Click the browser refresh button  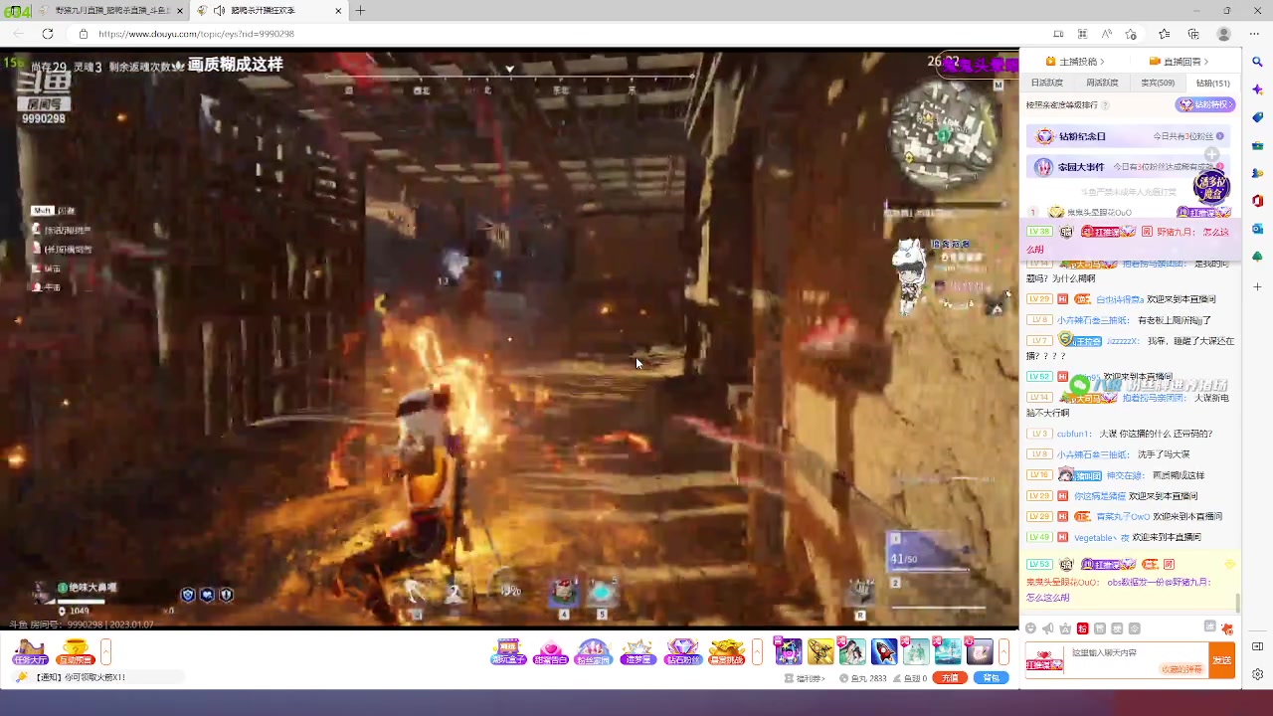[x=47, y=34]
